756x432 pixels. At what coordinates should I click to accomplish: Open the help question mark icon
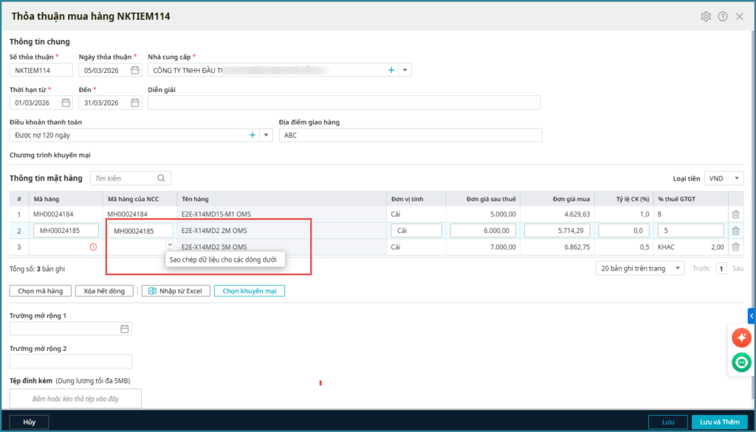point(723,16)
